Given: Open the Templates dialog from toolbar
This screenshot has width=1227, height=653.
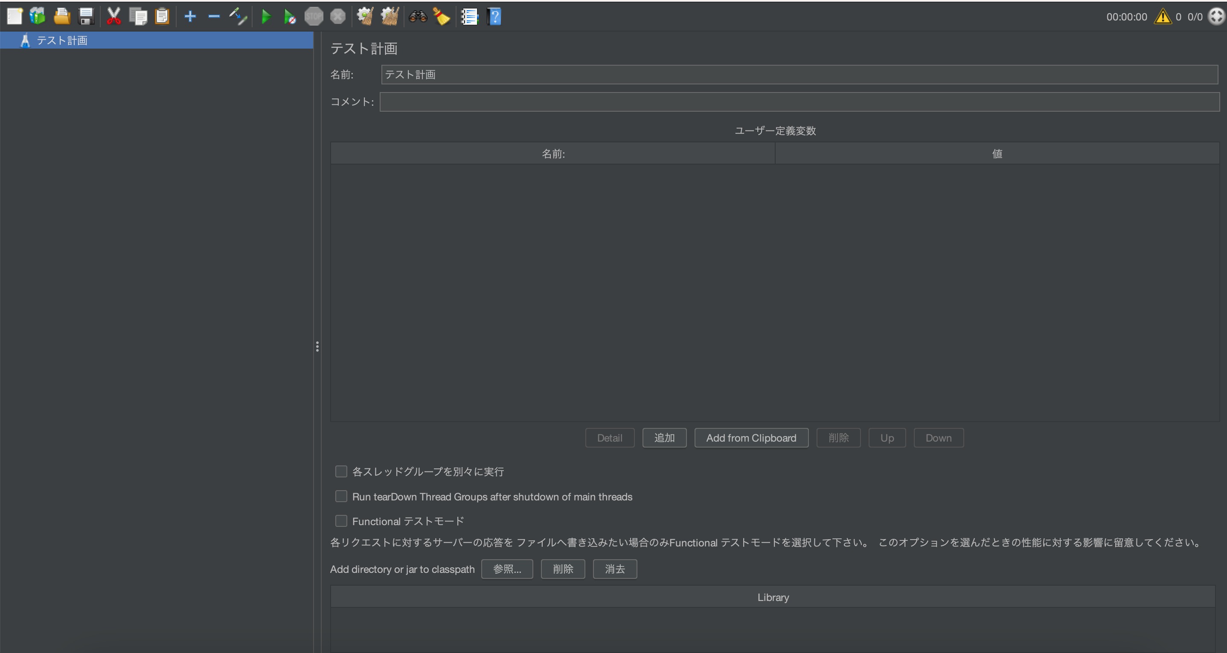Looking at the screenshot, I should click(x=37, y=16).
